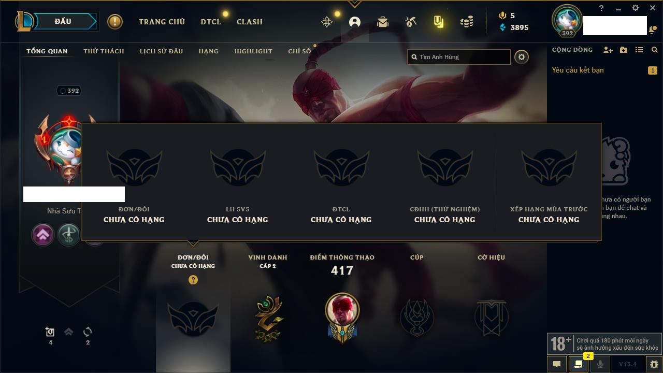Open the Crafting hammer icon
Image resolution: width=663 pixels, height=373 pixels.
pos(411,22)
